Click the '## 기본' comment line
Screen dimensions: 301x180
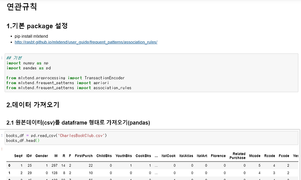[14, 58]
